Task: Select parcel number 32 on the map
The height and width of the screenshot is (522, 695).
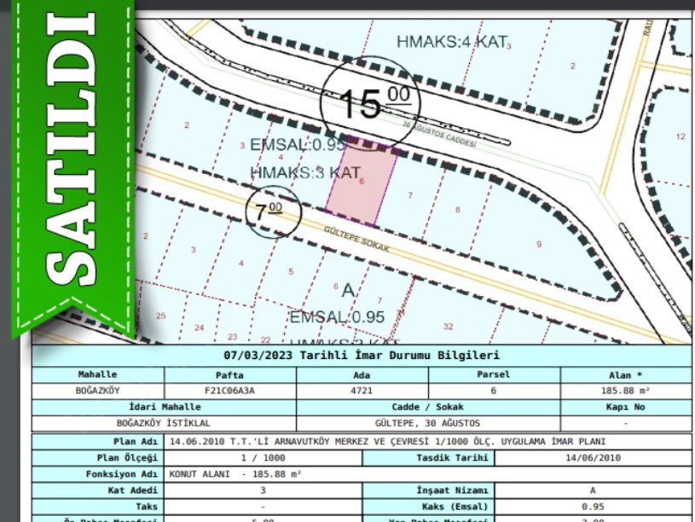Action: [449, 326]
